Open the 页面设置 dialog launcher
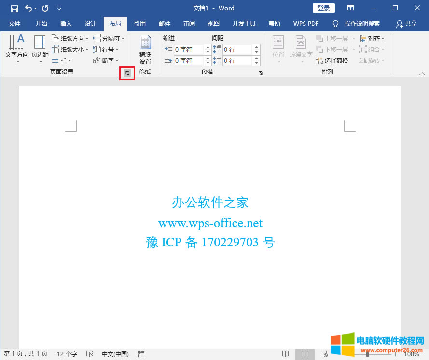The image size is (429, 360). [x=127, y=73]
